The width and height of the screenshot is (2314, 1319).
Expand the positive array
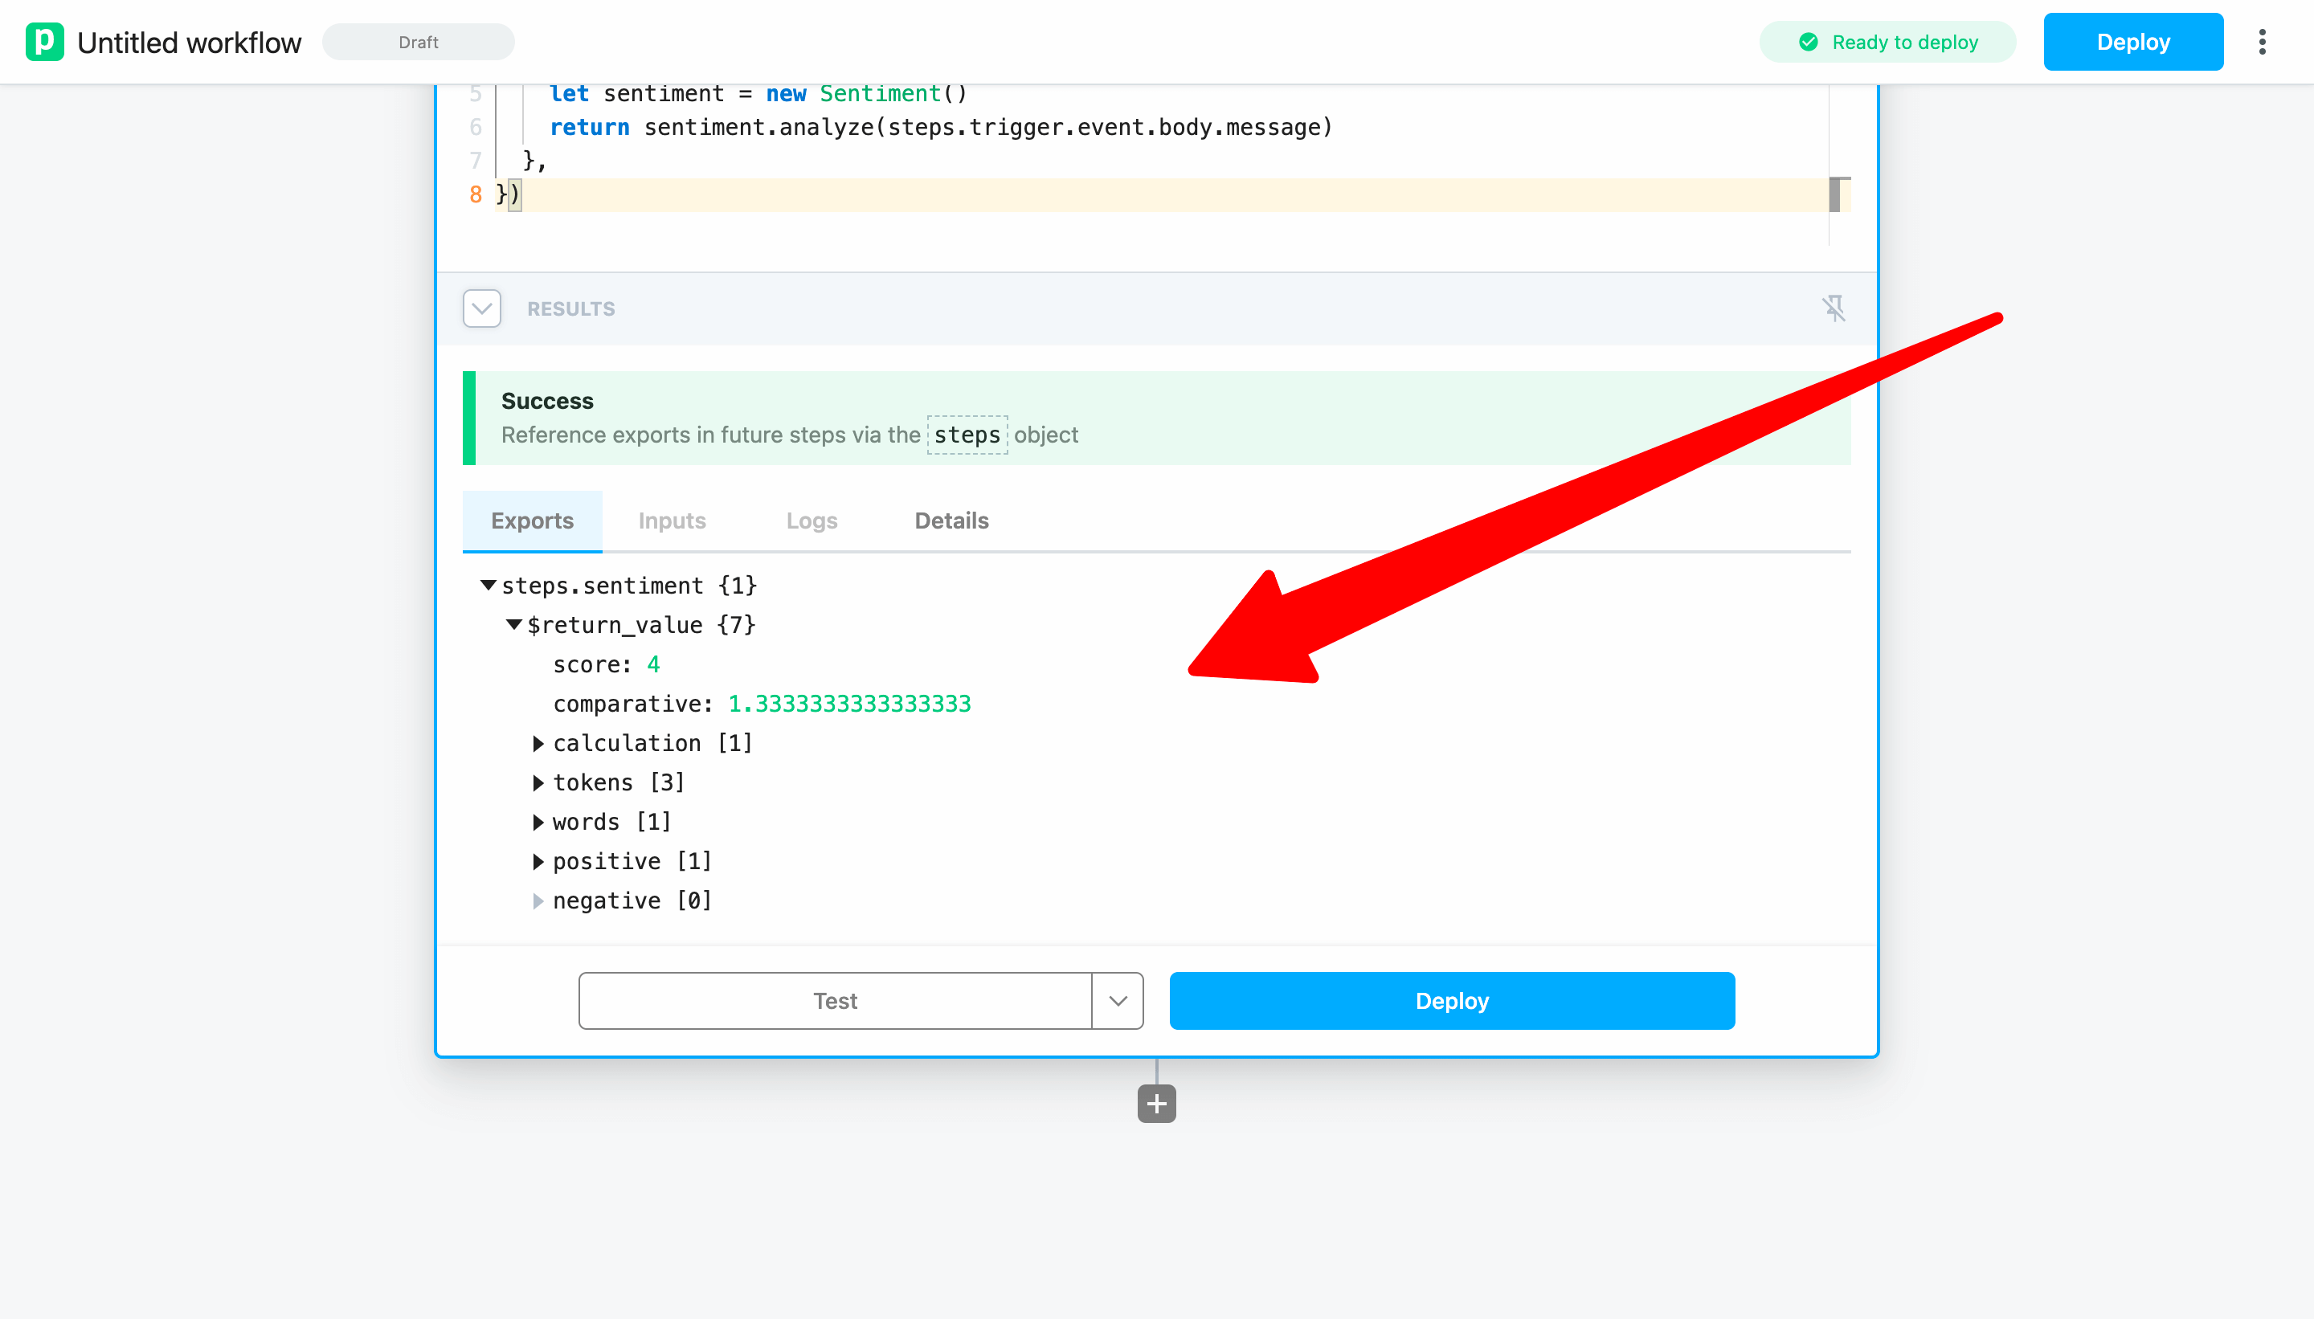(x=538, y=861)
